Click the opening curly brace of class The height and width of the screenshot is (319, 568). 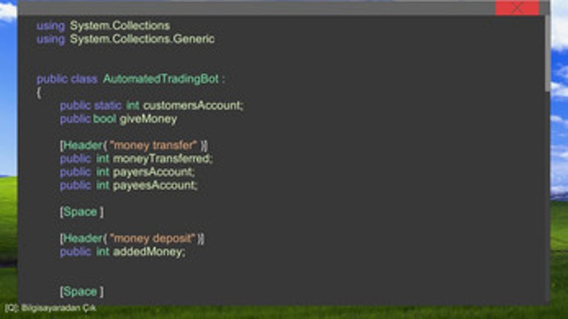click(39, 93)
